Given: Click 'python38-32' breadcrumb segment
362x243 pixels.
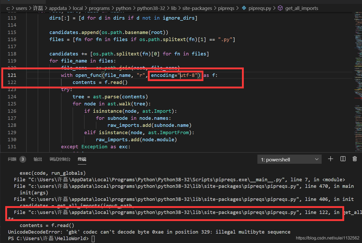Looking at the screenshot, I should pyautogui.click(x=151, y=8).
